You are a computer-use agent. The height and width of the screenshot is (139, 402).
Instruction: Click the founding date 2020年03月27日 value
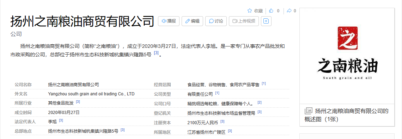[64, 112]
